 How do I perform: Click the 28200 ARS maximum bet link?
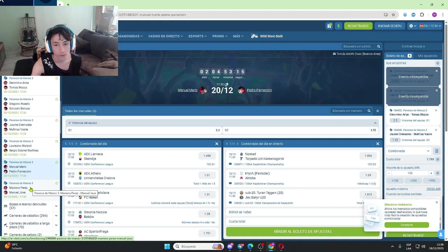433,189
